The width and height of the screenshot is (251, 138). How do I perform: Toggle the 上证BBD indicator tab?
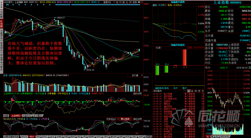[x=15, y=116]
